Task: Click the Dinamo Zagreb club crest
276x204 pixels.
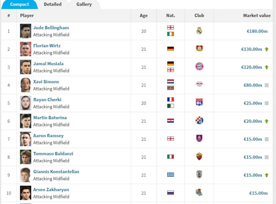Action: (199, 121)
